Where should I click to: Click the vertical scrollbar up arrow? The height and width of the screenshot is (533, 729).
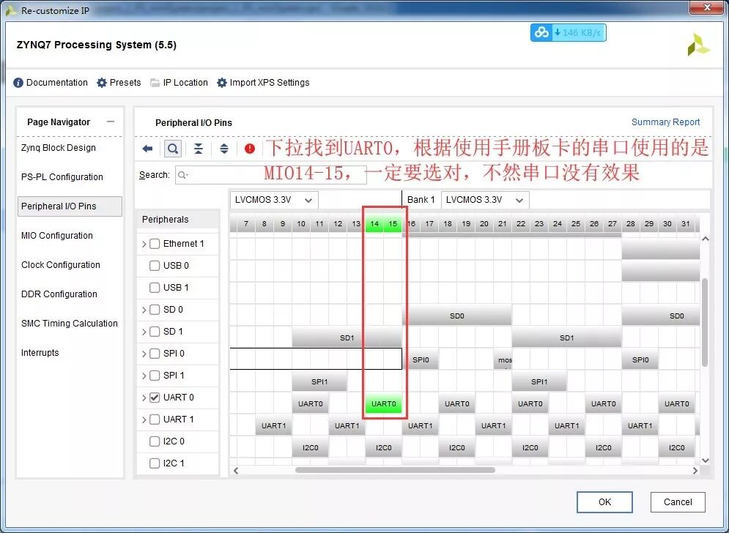(706, 239)
